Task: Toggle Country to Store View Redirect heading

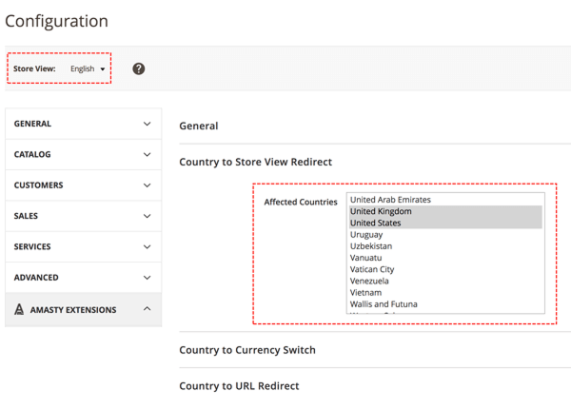Action: (255, 162)
